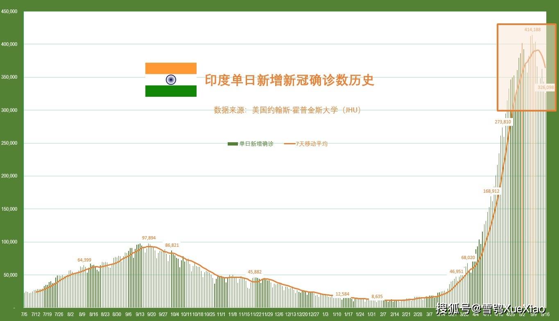Click the 数据来源 JHU source text

click(x=287, y=110)
